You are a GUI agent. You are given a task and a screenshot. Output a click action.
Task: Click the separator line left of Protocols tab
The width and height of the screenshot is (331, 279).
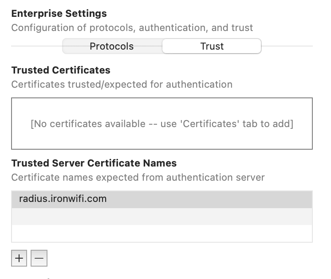(x=37, y=46)
